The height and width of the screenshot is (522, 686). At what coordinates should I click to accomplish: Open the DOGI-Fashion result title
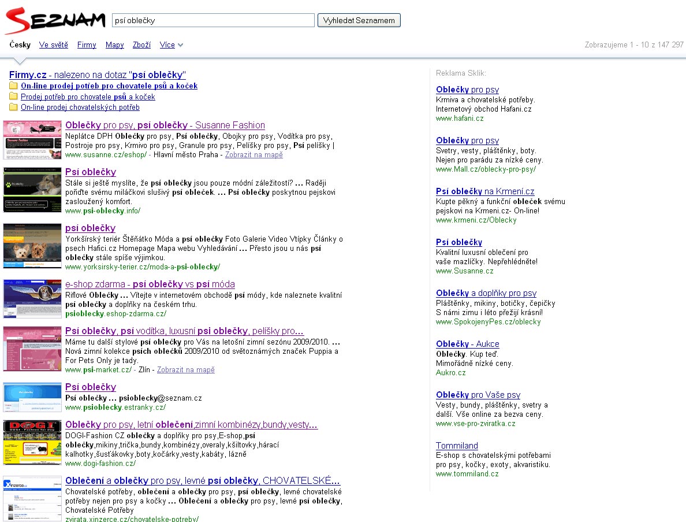[191, 425]
